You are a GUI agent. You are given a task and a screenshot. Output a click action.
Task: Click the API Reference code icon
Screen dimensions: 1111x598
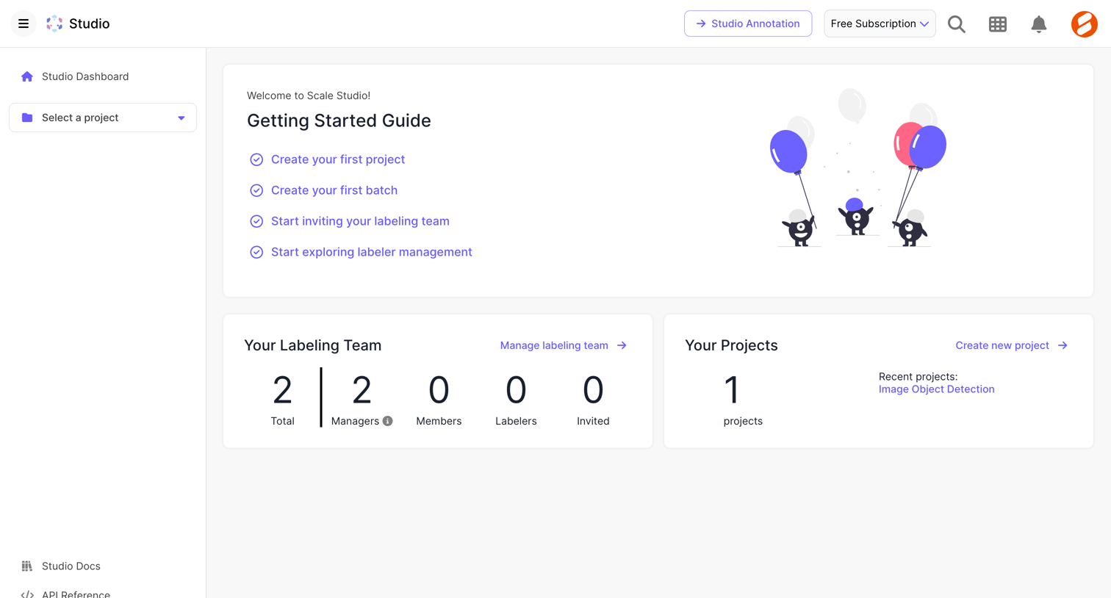[27, 594]
